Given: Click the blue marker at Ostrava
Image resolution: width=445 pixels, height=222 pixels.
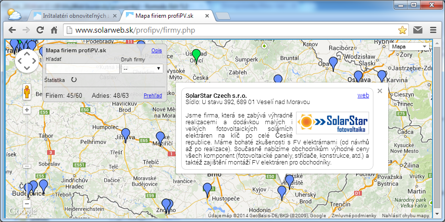Looking at the screenshot, I should coord(358,76).
